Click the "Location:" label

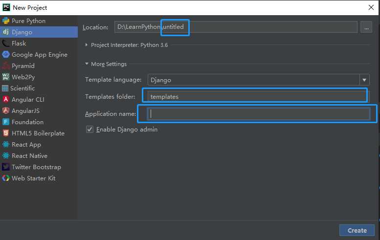click(x=95, y=27)
